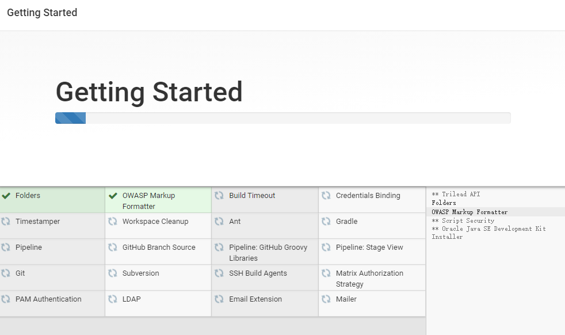Click the SSH Build Agents plugin entry
The image size is (565, 335).
coord(265,277)
